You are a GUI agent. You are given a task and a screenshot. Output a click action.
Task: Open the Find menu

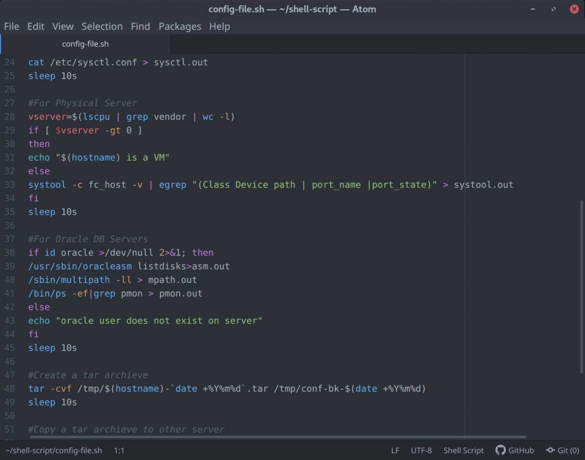pos(140,26)
